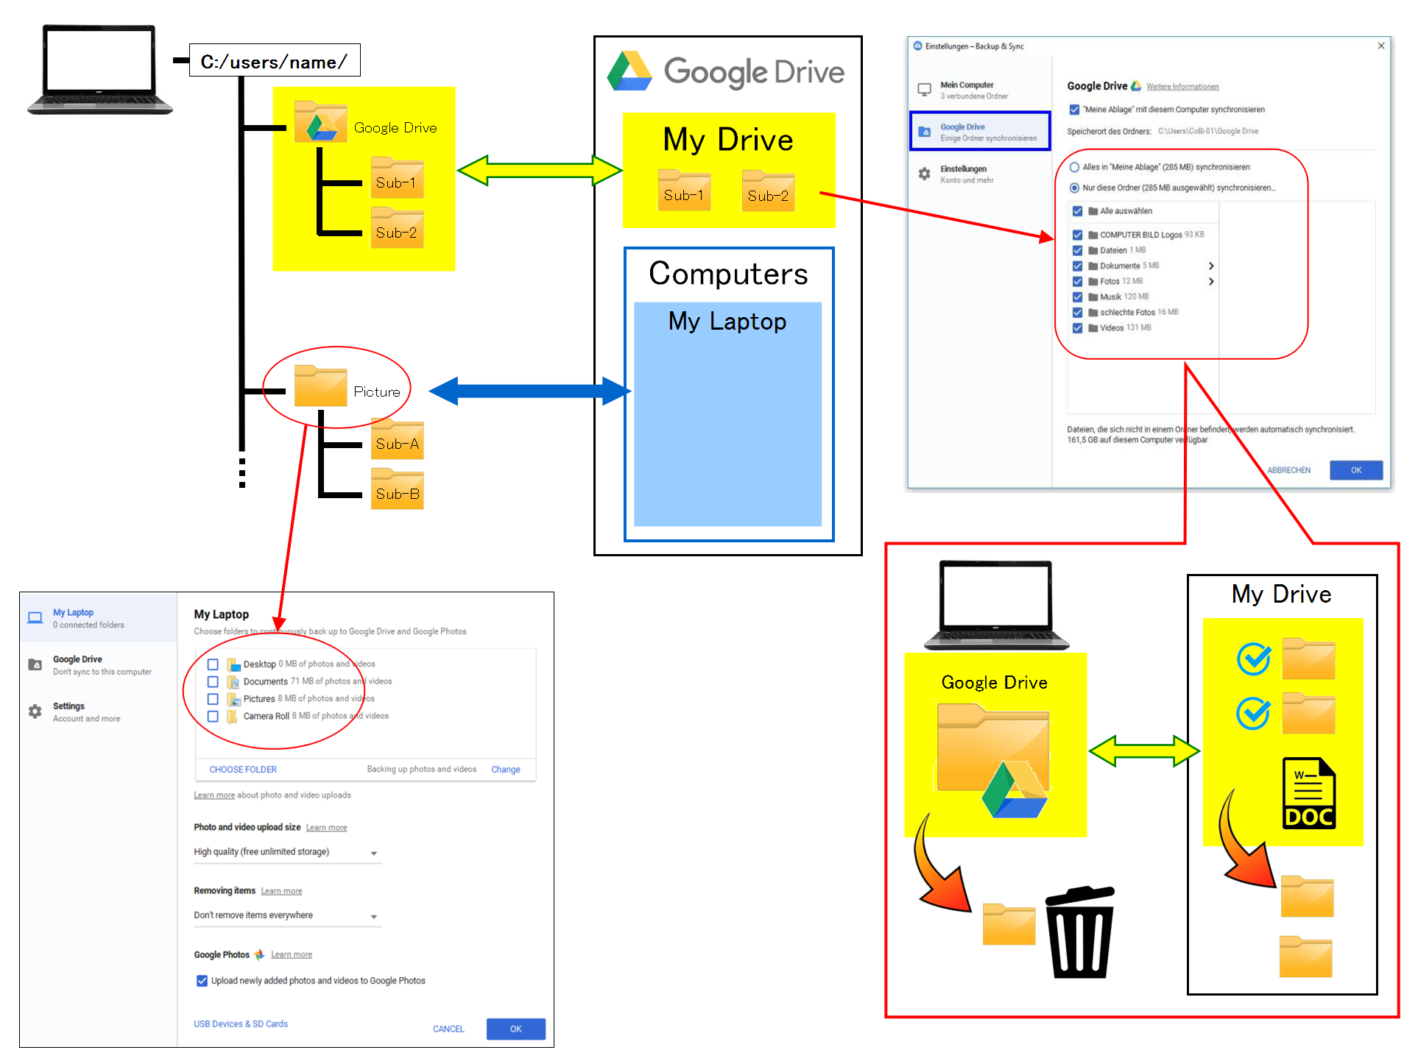
Task: Click Learn more beside Google Photos
Action: tap(292, 954)
